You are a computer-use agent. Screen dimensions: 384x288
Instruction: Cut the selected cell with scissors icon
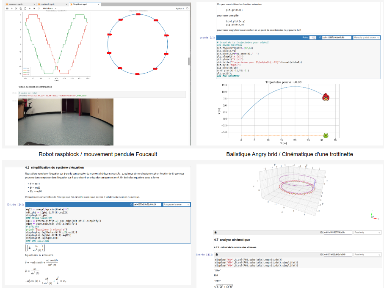coord(17,8)
